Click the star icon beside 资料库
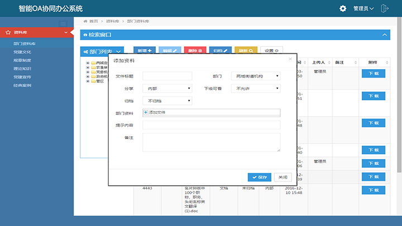 tap(8, 33)
